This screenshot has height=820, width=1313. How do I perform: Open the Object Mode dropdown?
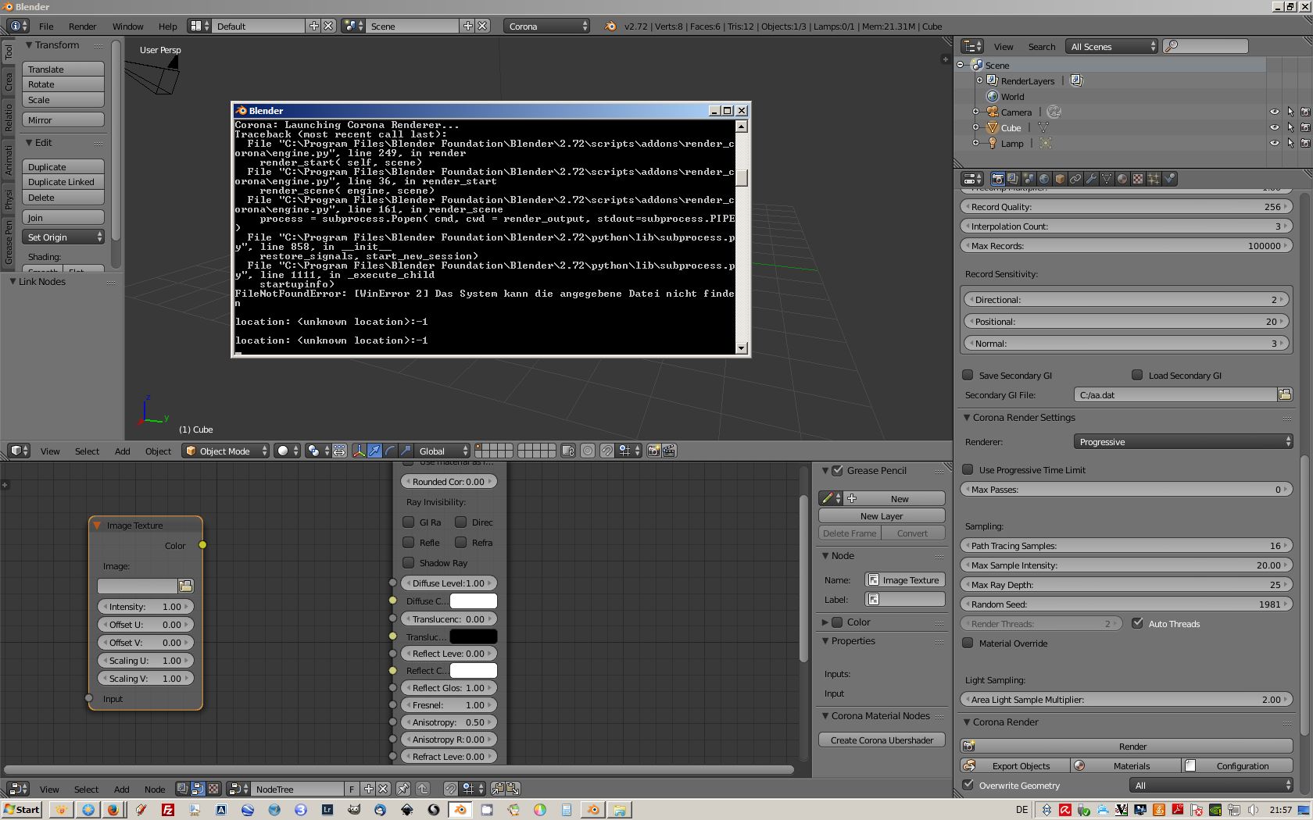225,451
